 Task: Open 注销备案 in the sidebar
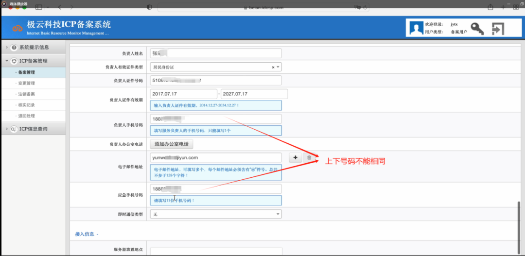pyautogui.click(x=26, y=94)
